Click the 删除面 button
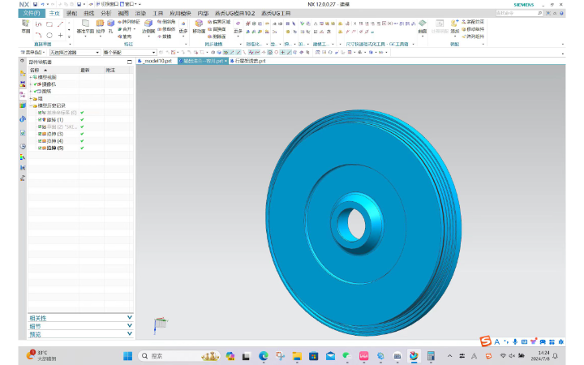 tap(217, 36)
